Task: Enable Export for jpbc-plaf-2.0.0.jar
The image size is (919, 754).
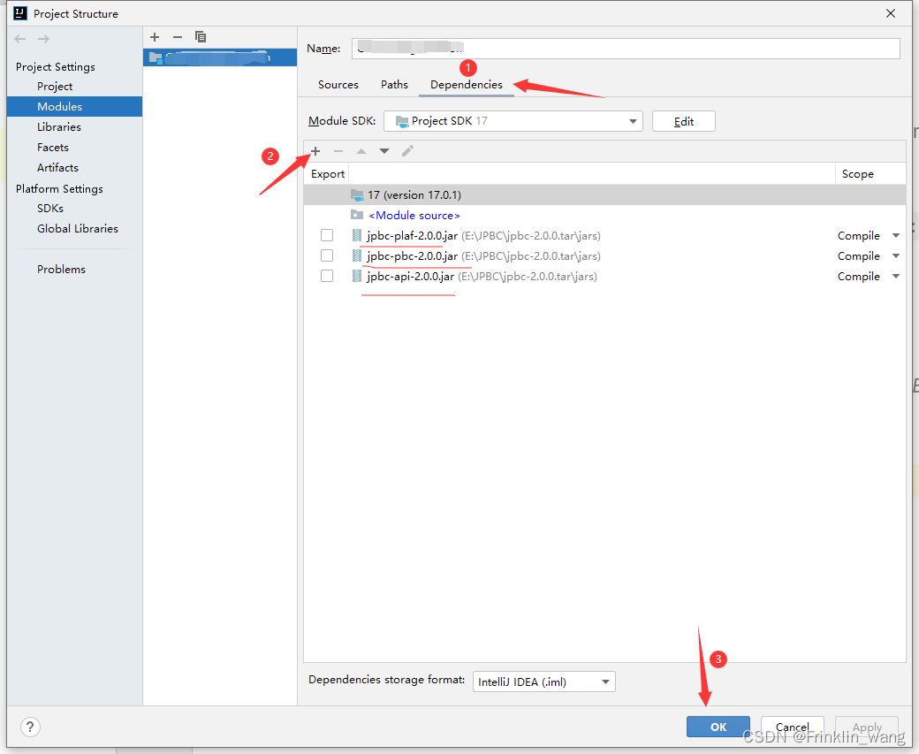Action: click(x=327, y=235)
